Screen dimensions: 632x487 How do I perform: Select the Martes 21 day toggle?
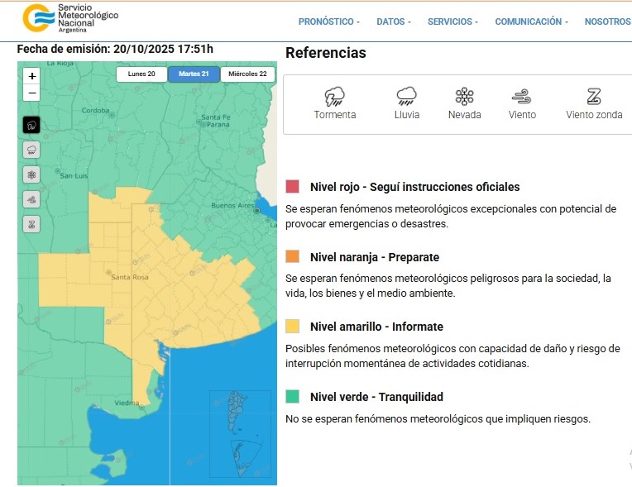tap(194, 74)
